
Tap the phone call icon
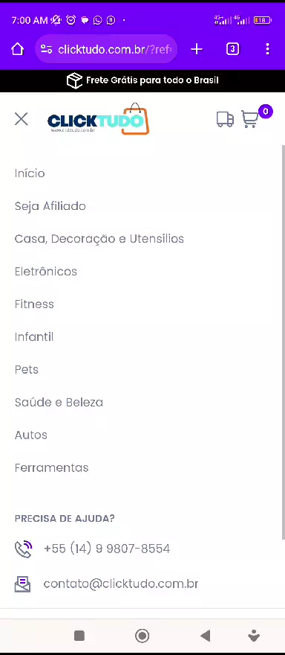pos(23,549)
